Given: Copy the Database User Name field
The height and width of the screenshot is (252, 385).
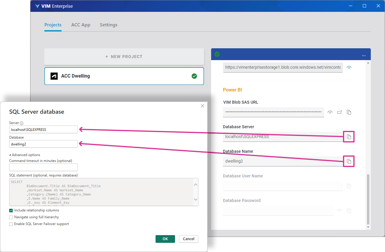Looking at the screenshot, I should point(349,186).
